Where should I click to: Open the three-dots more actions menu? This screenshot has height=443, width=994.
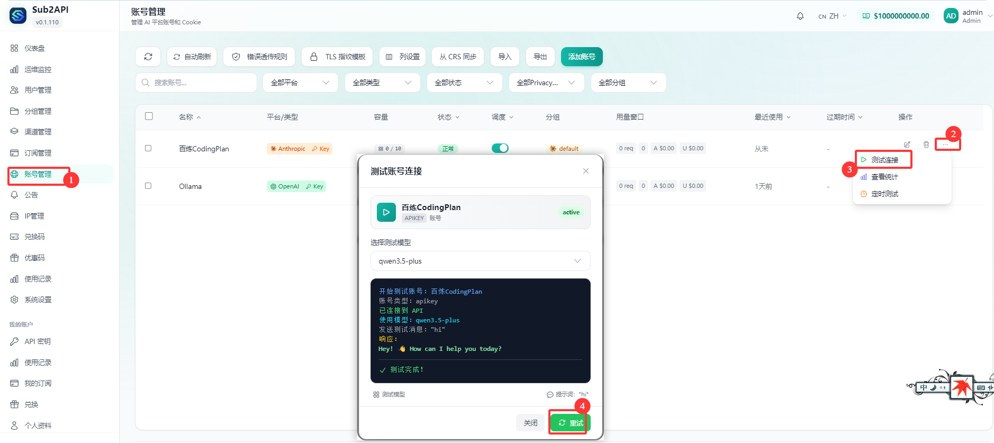click(x=945, y=144)
